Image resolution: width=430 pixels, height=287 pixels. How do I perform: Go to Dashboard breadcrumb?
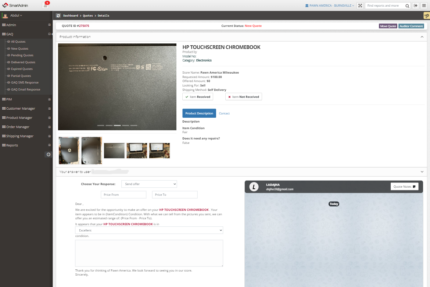[x=71, y=16]
